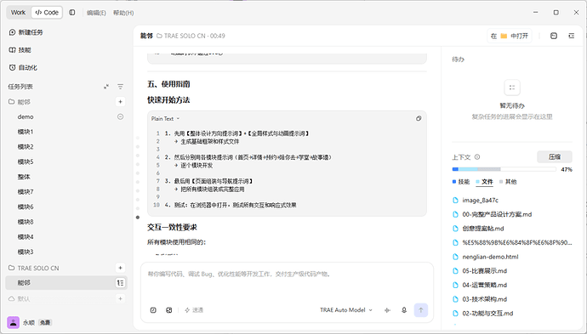Click the context info icon beside 上下文

[477, 157]
